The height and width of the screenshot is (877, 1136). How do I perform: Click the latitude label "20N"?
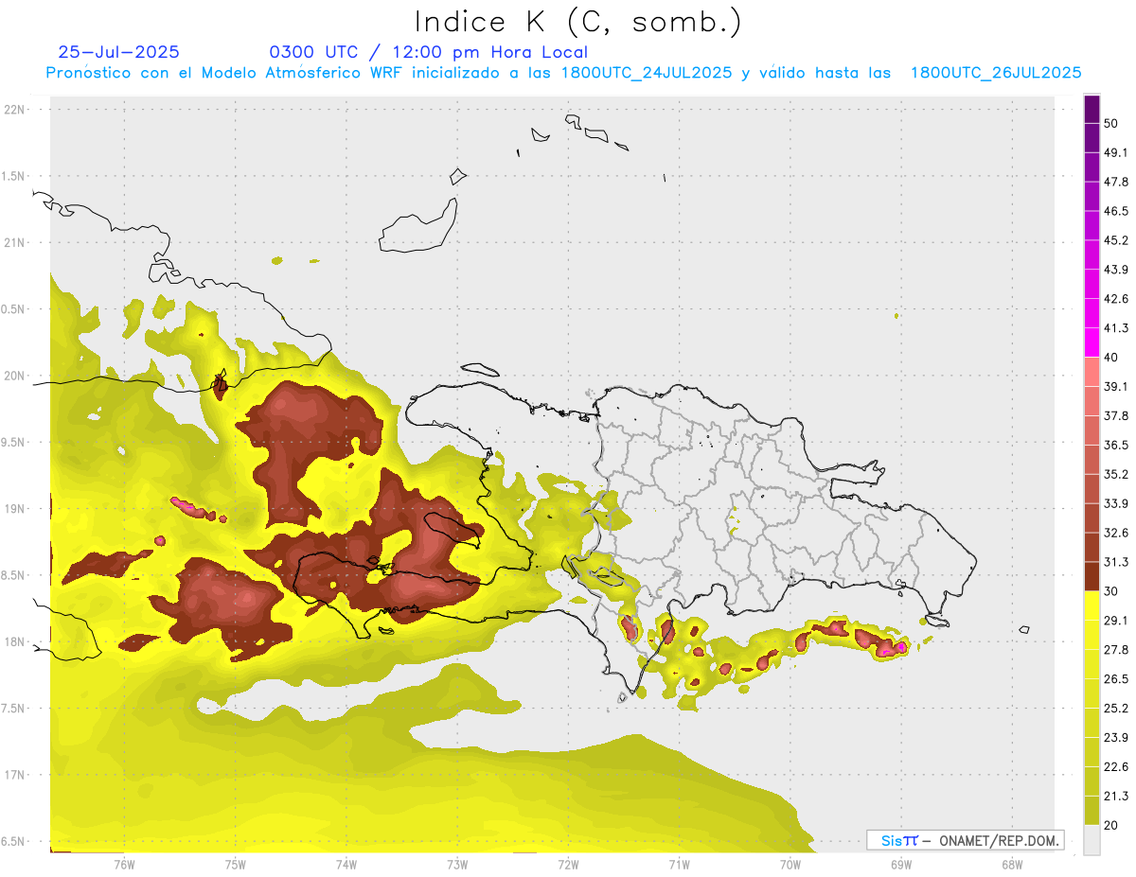point(14,377)
